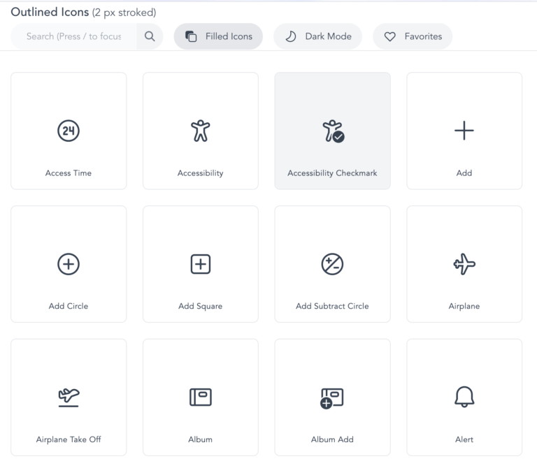
Task: Click the Alert bell icon
Action: 464,397
